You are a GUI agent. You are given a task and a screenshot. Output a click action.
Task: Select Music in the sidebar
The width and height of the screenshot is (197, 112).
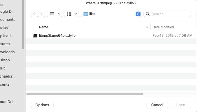(x=3, y=68)
